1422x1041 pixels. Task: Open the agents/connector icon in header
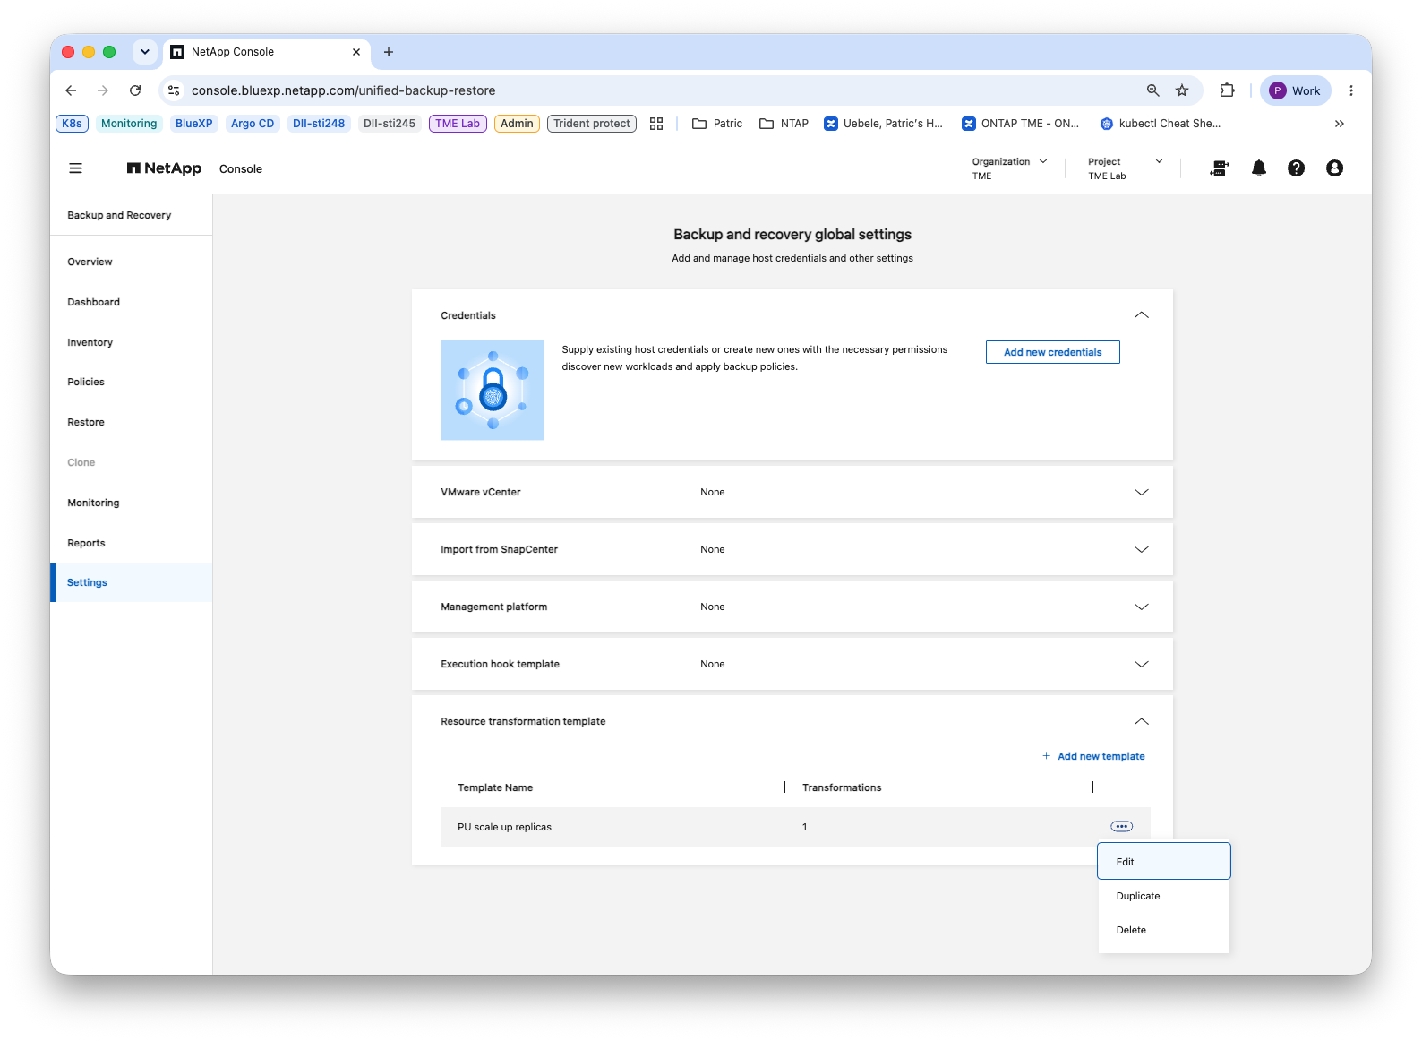pos(1220,168)
